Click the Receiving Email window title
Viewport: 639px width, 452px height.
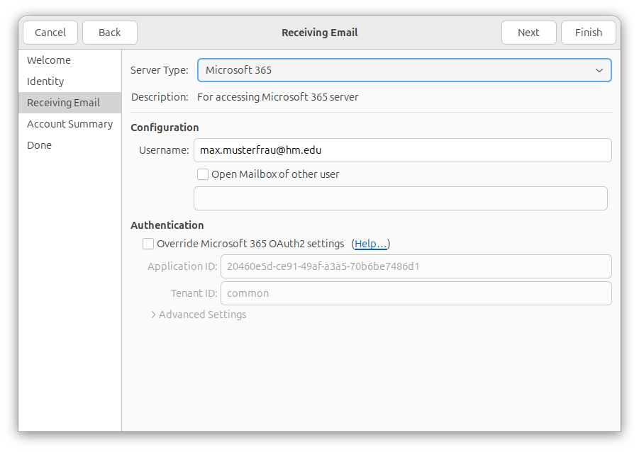click(319, 33)
